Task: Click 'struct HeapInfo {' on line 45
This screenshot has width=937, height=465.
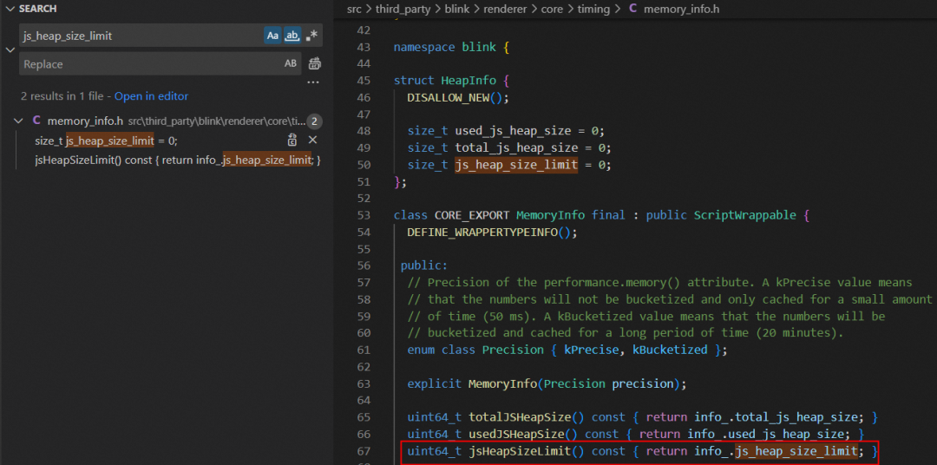Action: (x=451, y=80)
